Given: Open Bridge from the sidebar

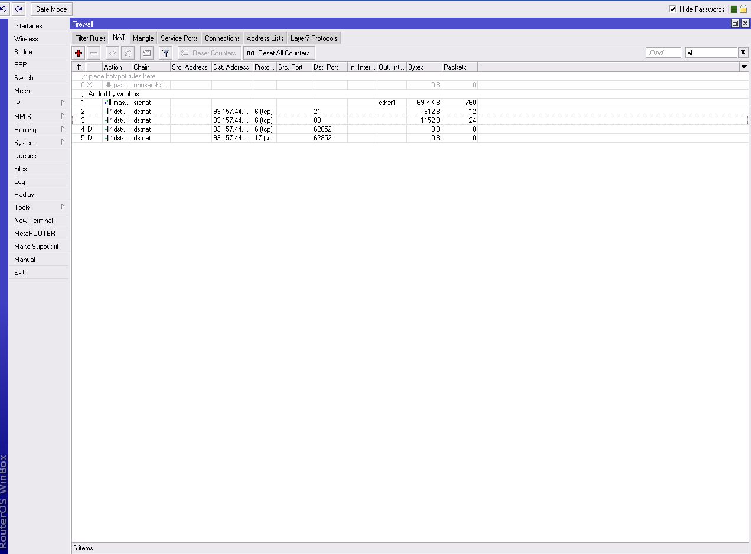Looking at the screenshot, I should point(39,51).
